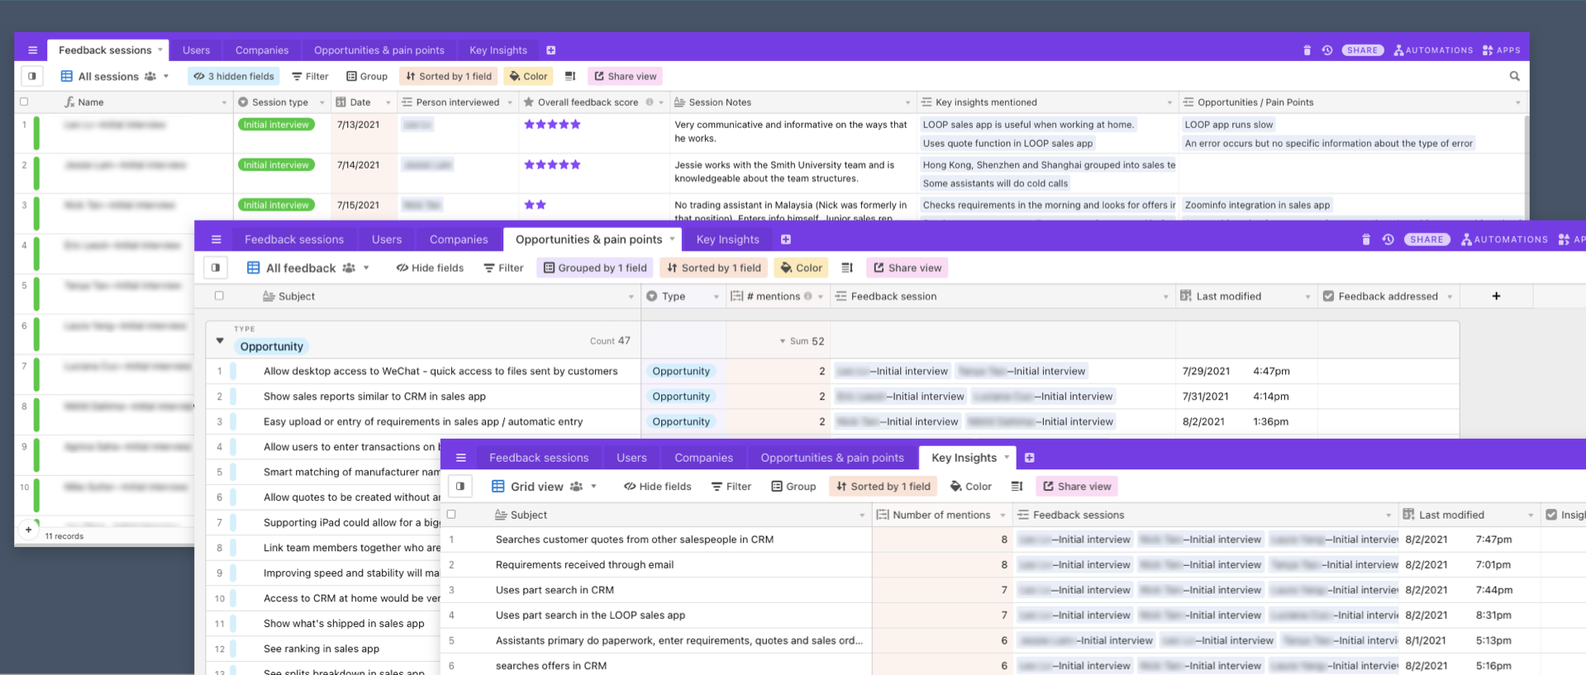The image size is (1586, 675).
Task: Click the add table plus icon after the active Key Insights tab
Action: tap(1030, 458)
